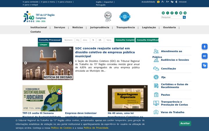Image resolution: width=209 pixels, height=131 pixels.
Task: Click the PJe chip icon
Action: tap(156, 77)
